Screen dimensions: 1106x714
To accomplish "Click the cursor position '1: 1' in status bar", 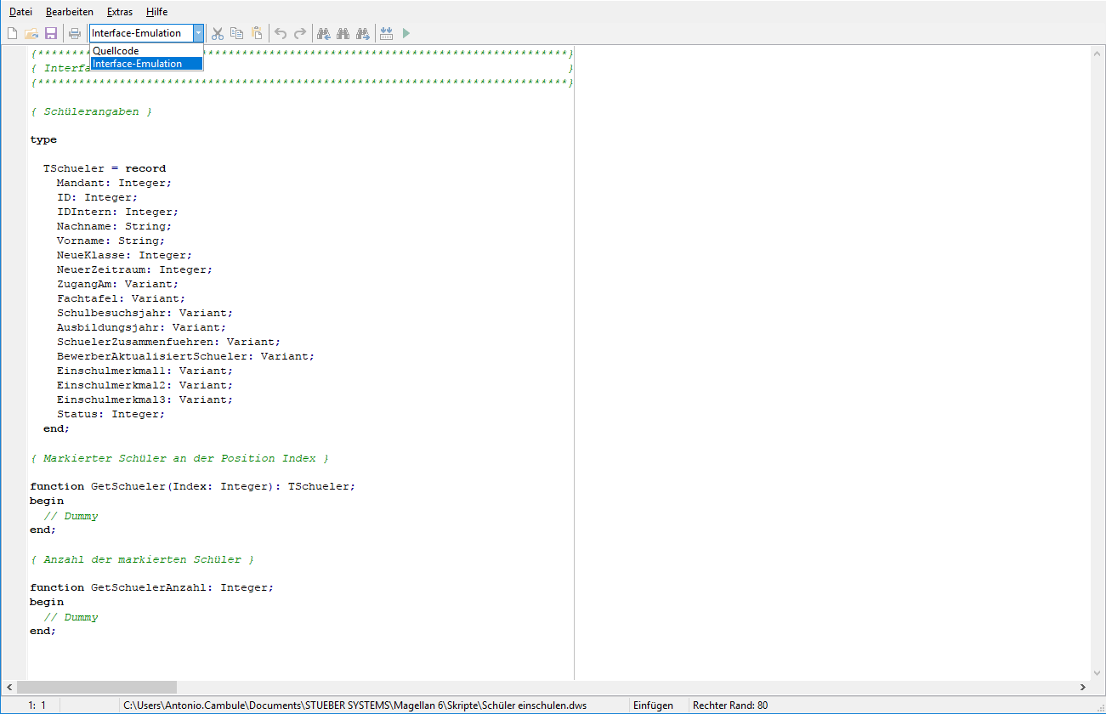I will [37, 705].
